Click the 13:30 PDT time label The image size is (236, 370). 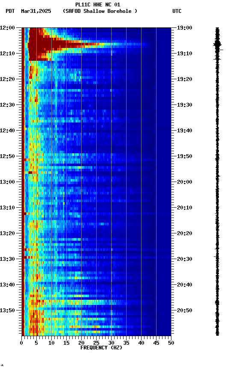pos(7,260)
